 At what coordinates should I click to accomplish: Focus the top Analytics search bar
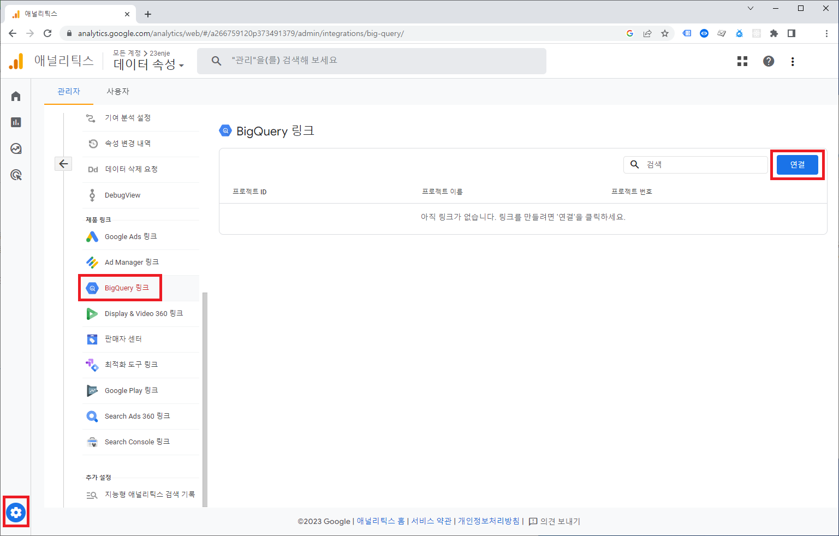click(372, 61)
